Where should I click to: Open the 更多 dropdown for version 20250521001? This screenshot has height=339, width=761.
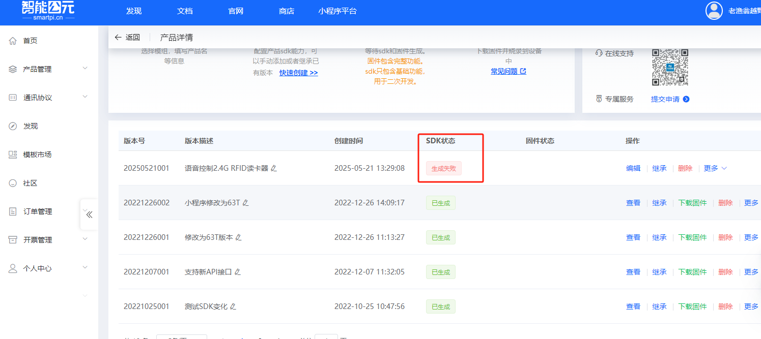715,168
